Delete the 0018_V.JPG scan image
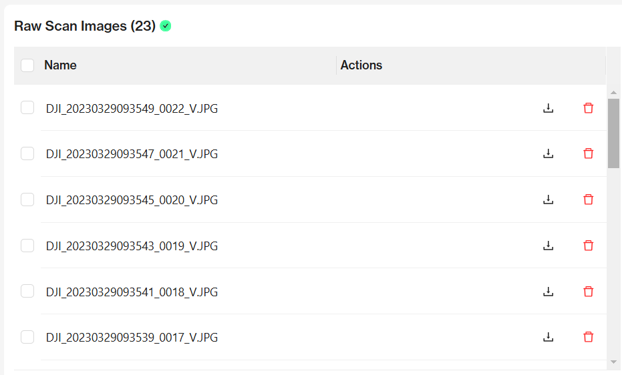The width and height of the screenshot is (622, 375). (x=588, y=292)
